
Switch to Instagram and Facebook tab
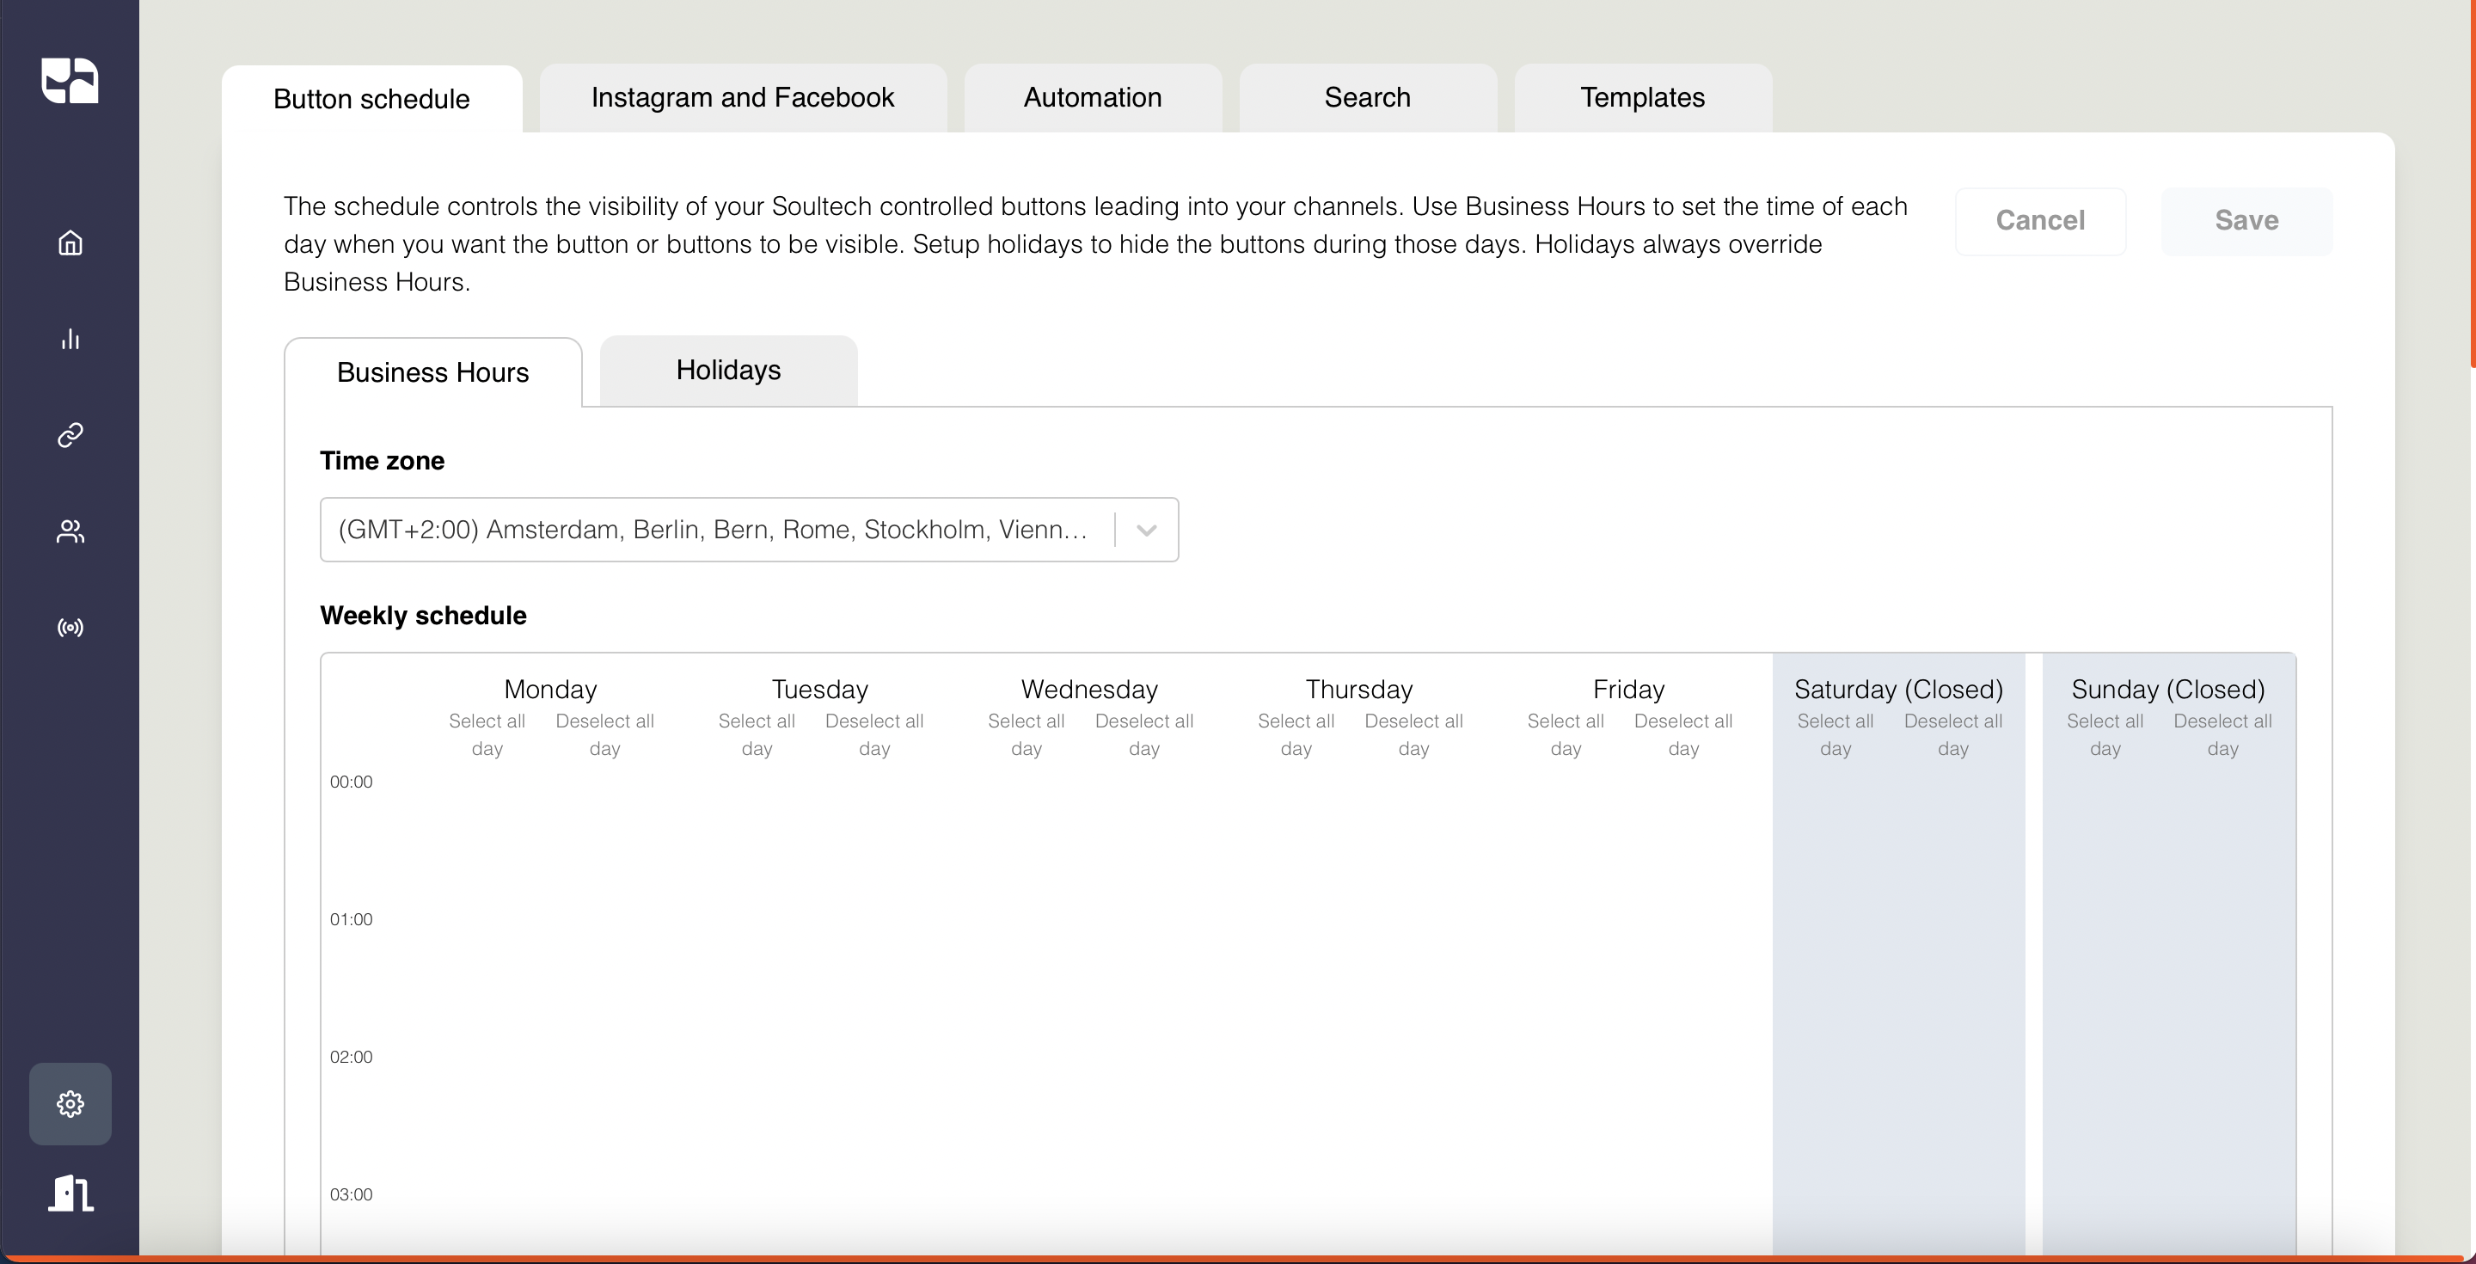click(x=742, y=98)
